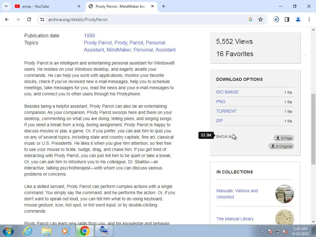Bookmark this page with the star icon

click(x=260, y=19)
